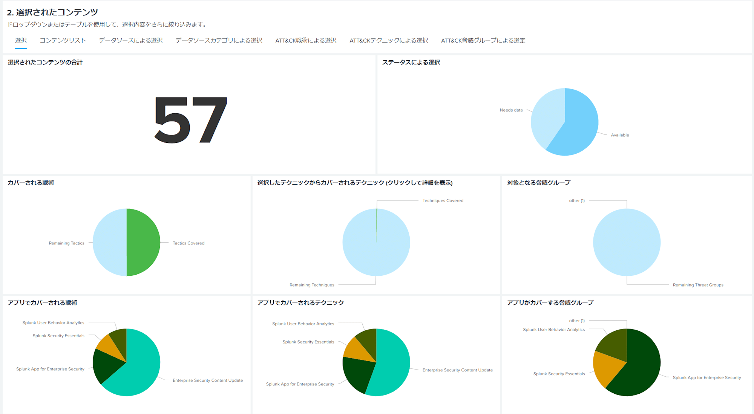Screen dimensions: 754x414
Task: Click Splunk App for Enterprise Security slice in アプリでカバーされるテクニック
Action: pyautogui.click(x=359, y=373)
